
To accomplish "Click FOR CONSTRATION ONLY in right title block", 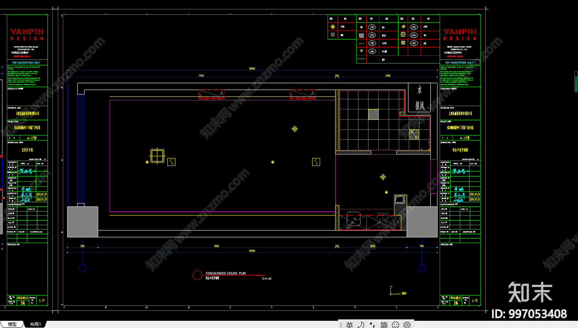I will coord(459,63).
